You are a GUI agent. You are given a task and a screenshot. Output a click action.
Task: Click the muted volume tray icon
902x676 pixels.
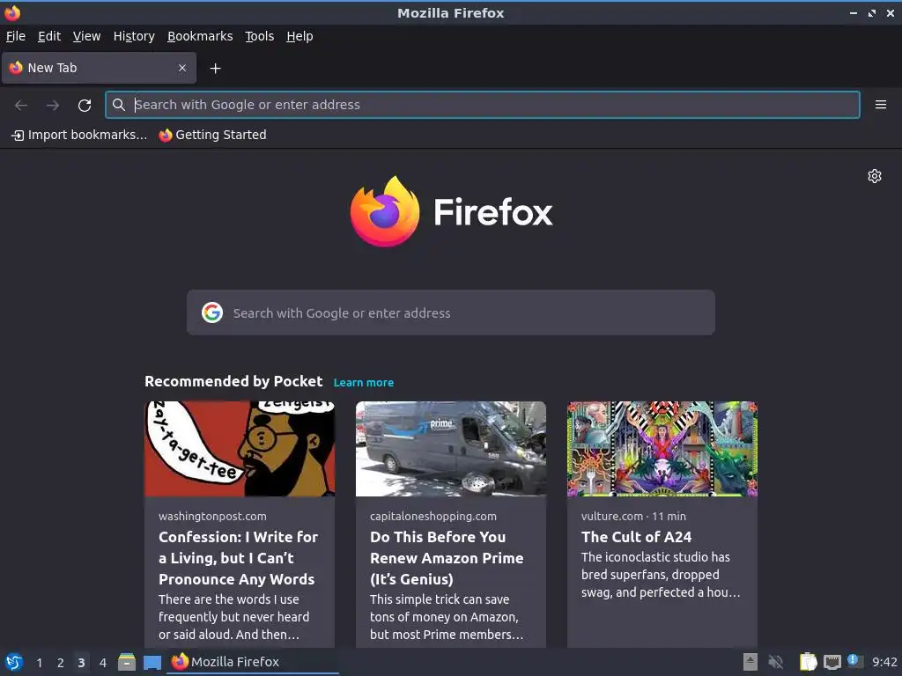tap(775, 662)
